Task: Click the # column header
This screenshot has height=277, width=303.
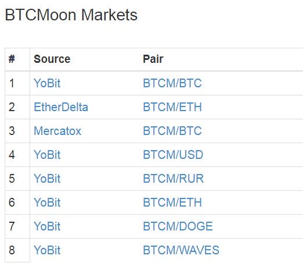Action: (12, 59)
